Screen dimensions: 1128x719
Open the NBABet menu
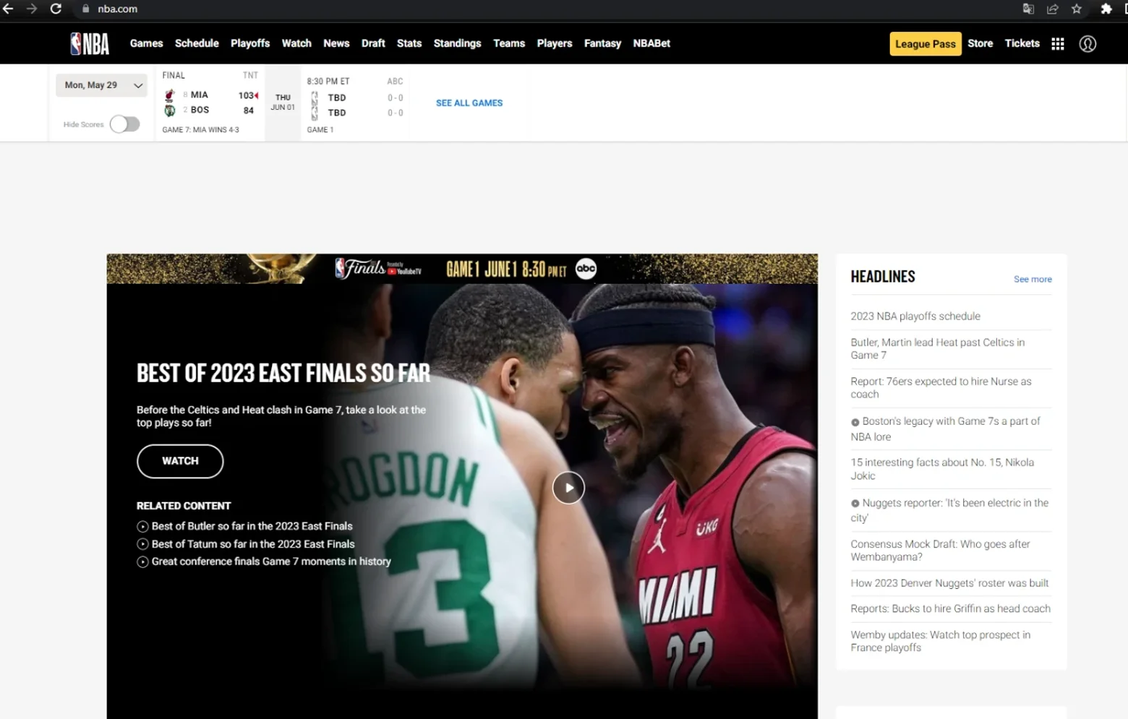(651, 43)
